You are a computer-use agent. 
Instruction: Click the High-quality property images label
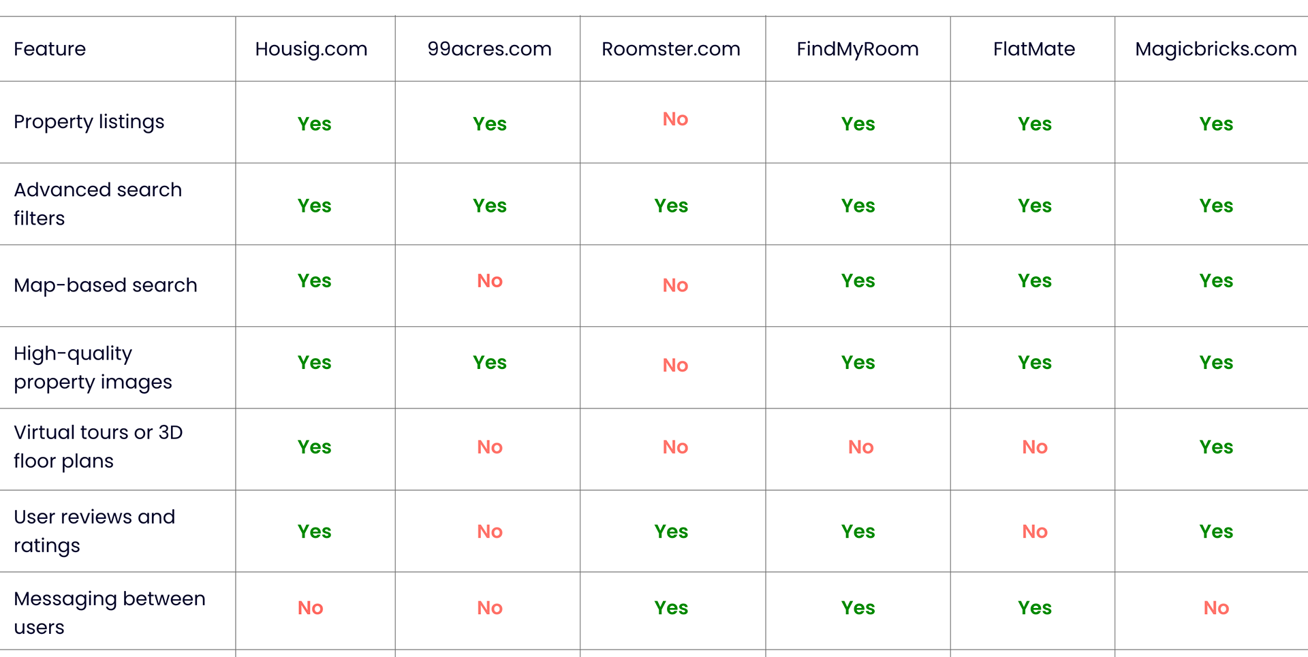pyautogui.click(x=93, y=368)
